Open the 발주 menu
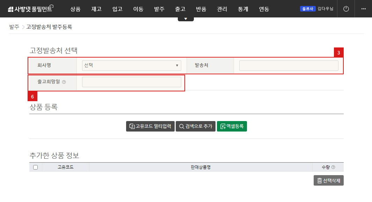This screenshot has height=202, width=372. [x=159, y=9]
